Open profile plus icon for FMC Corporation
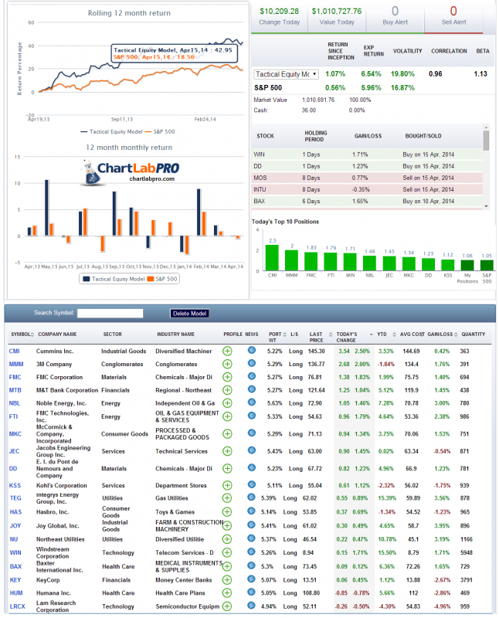The width and height of the screenshot is (499, 618). tap(227, 377)
